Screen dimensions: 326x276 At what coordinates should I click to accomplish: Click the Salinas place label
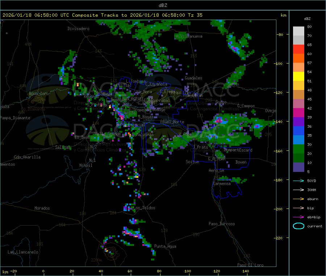coord(63,147)
